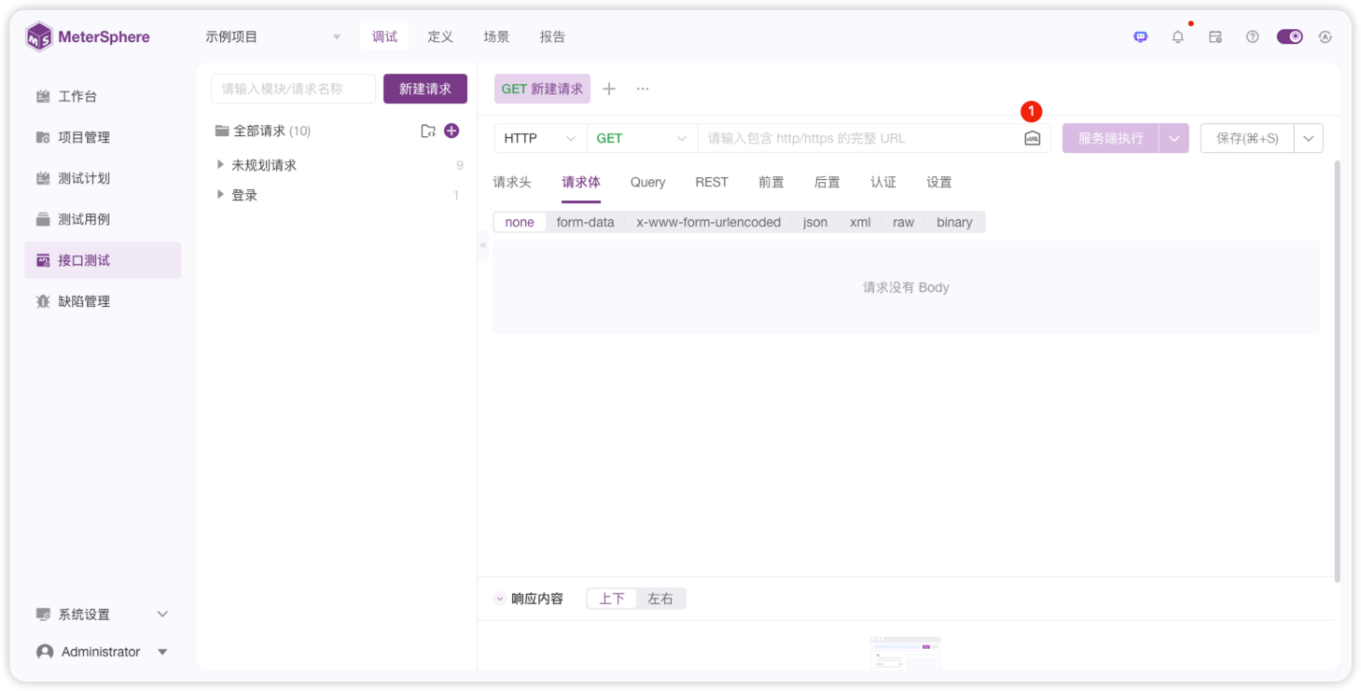Open the GET method dropdown

point(643,138)
